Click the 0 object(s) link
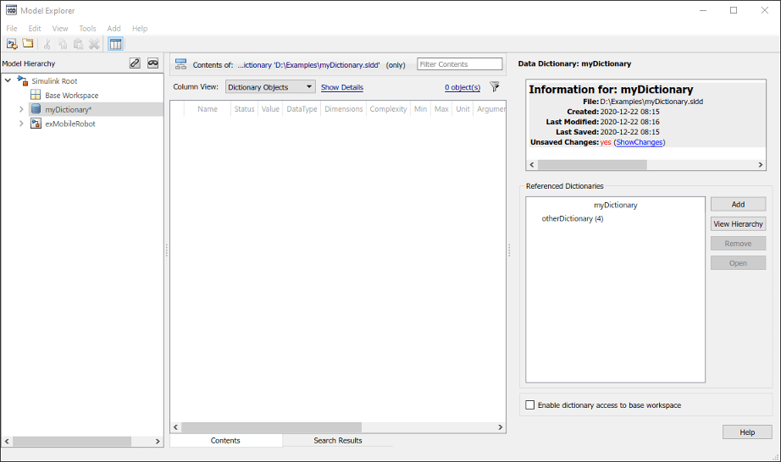The image size is (781, 462). click(463, 87)
